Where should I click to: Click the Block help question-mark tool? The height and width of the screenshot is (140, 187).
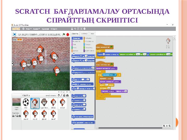84,29
